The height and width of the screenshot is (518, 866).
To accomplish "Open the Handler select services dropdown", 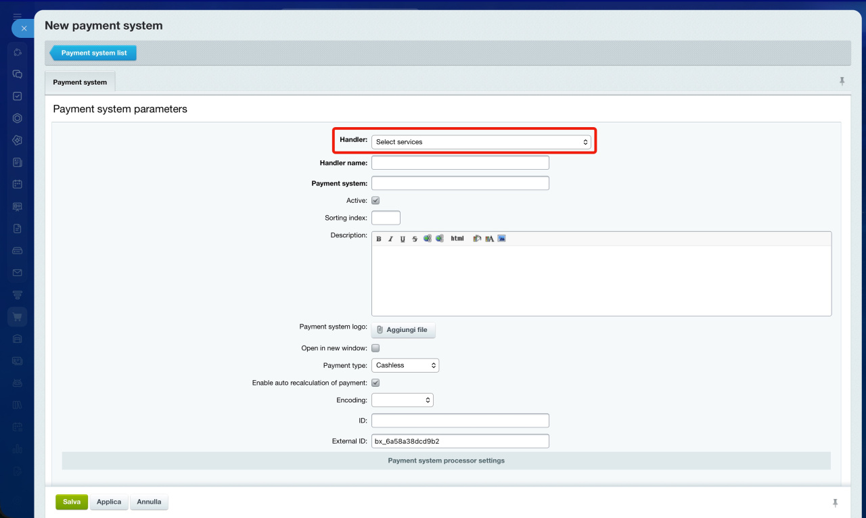I will coord(481,142).
